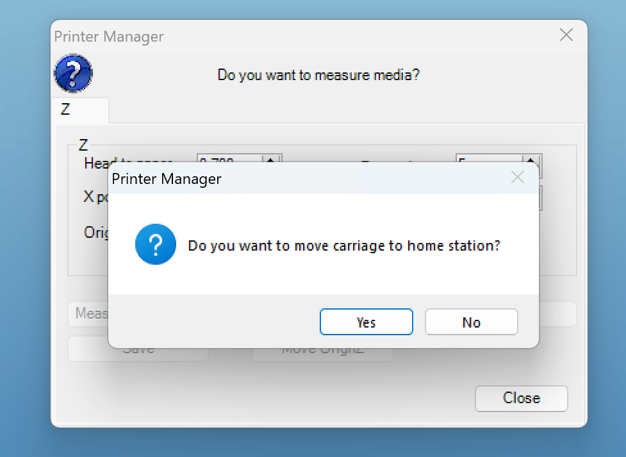Click the blue question mark dialog icon

pos(156,244)
